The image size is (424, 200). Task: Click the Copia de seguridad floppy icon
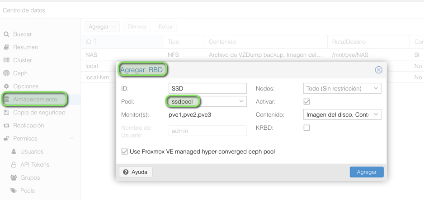coord(6,113)
